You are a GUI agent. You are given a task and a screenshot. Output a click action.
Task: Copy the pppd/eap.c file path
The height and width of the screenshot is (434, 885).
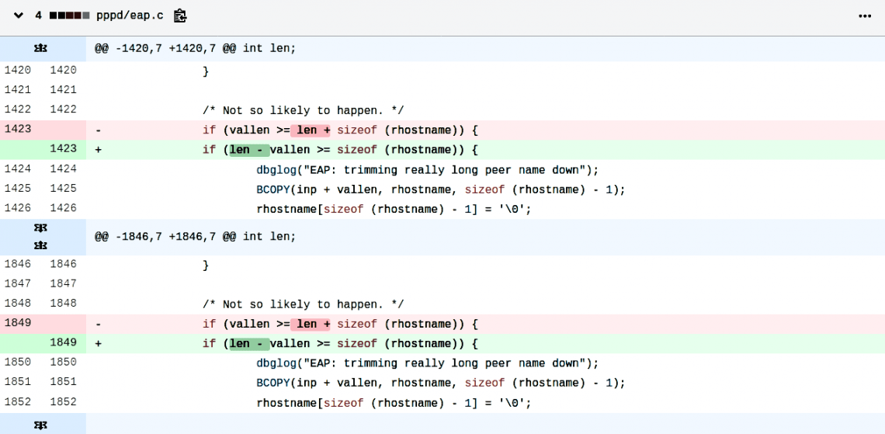(x=180, y=16)
